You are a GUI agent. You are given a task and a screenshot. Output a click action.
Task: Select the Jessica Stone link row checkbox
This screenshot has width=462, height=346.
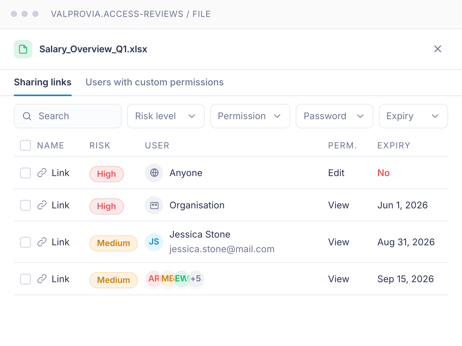coord(25,242)
